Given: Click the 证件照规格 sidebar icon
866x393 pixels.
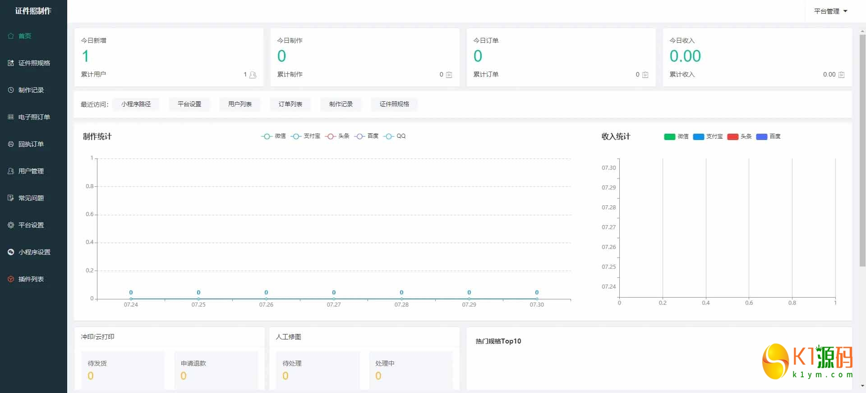Looking at the screenshot, I should tap(11, 63).
